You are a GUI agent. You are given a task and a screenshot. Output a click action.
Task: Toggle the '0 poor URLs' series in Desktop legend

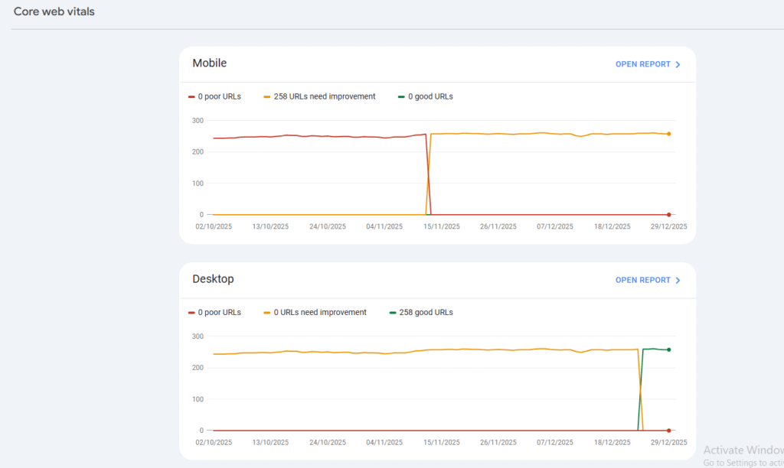(219, 312)
